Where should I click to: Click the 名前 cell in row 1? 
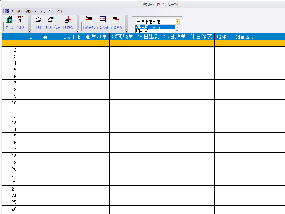click(x=38, y=43)
